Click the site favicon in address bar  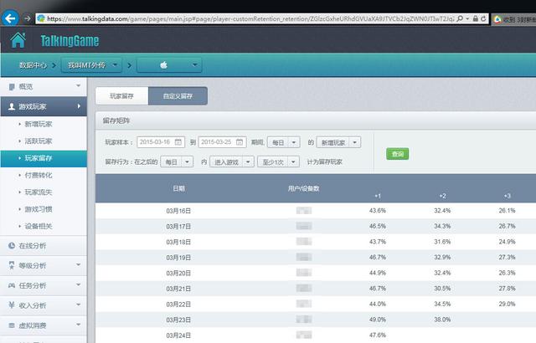[x=41, y=18]
